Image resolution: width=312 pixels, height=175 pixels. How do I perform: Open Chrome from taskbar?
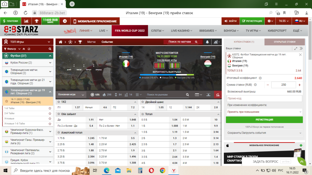[x=162, y=170]
